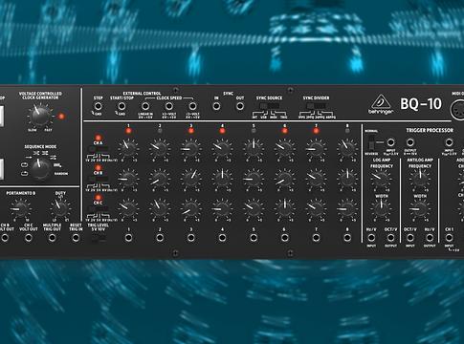Image resolution: width=464 pixels, height=344 pixels.
Task: Click the Reset Trig In jack
Action: 76,238
